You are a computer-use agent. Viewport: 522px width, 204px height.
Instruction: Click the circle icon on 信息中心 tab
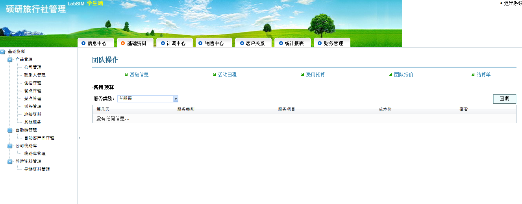coord(83,43)
